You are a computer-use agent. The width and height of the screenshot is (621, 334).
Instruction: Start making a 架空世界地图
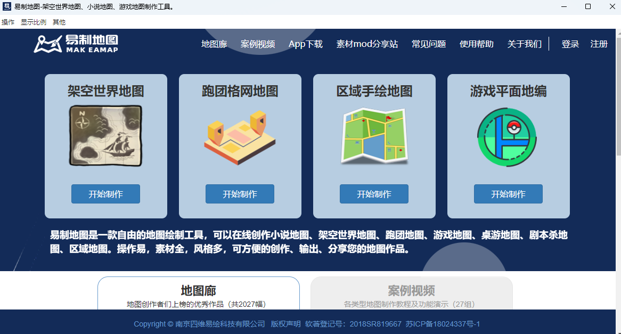pyautogui.click(x=105, y=194)
